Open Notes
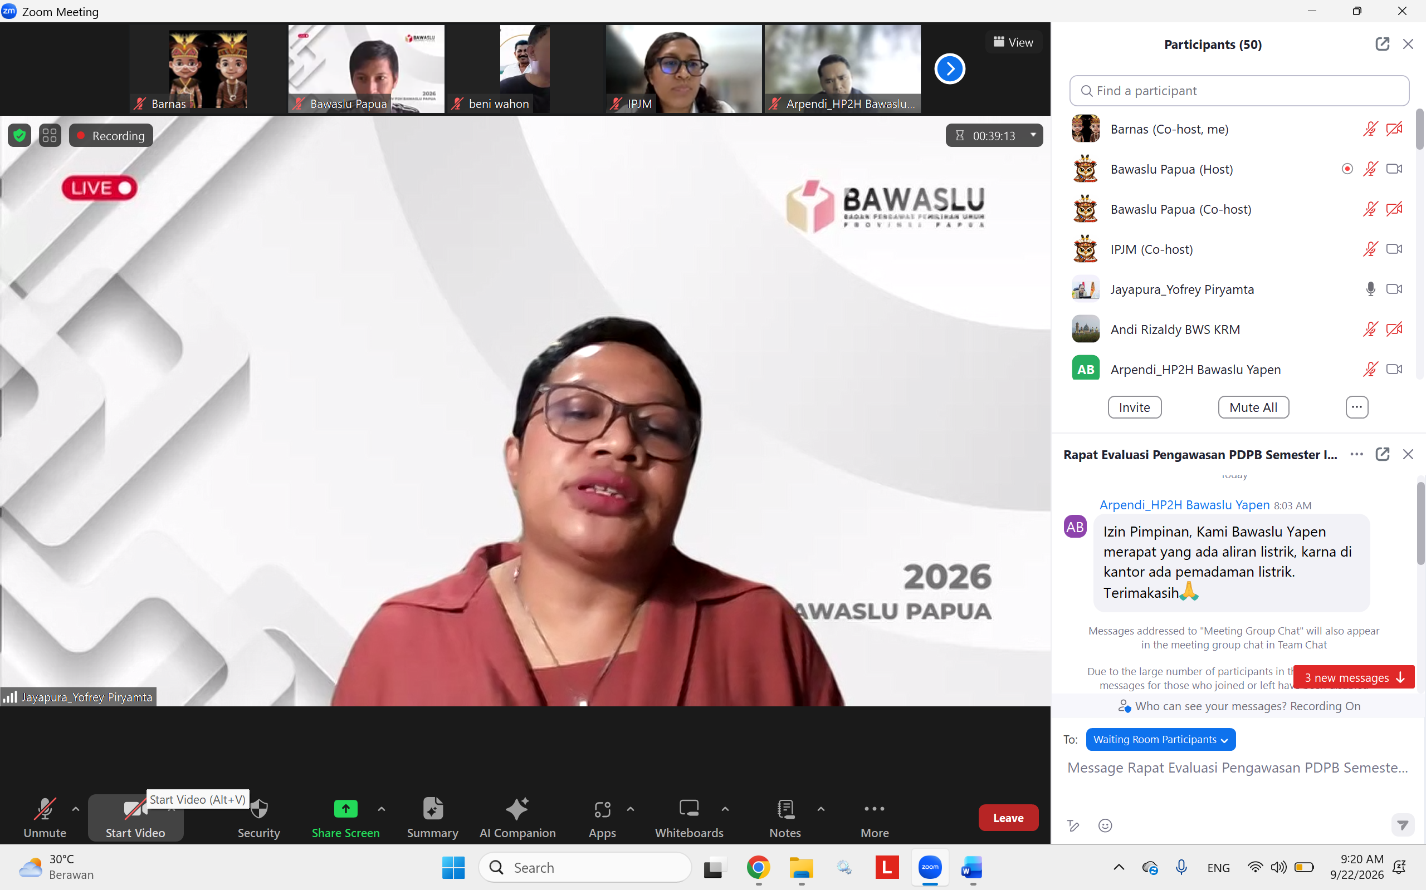The image size is (1426, 890). pos(785,818)
